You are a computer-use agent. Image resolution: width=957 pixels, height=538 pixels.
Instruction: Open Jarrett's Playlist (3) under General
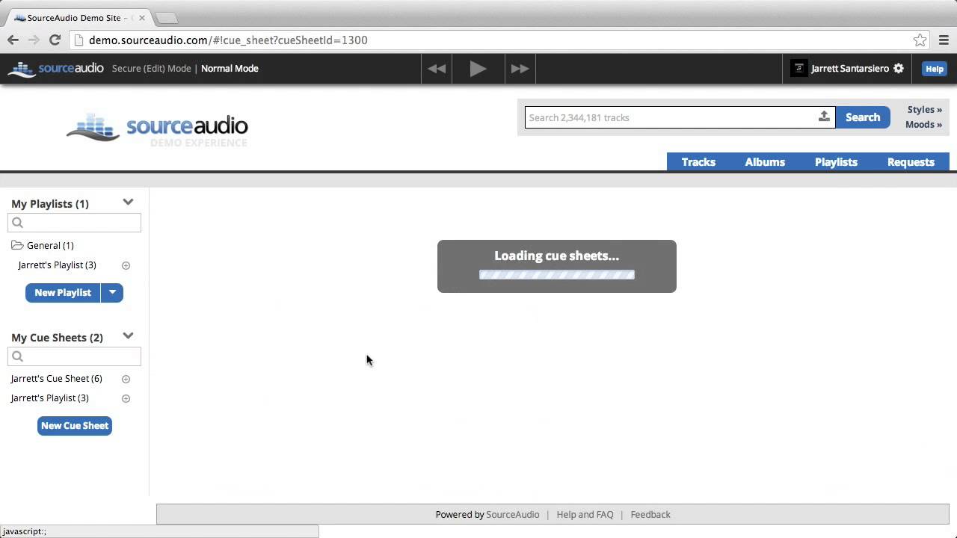[x=58, y=265]
